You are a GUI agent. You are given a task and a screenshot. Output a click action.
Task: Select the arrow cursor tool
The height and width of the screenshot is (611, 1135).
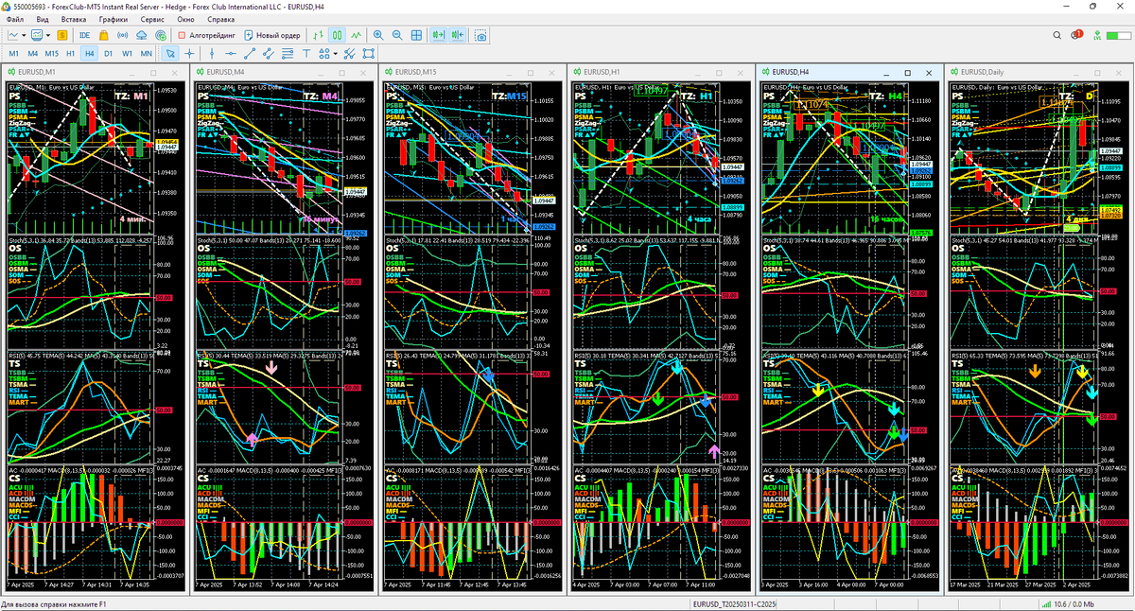pyautogui.click(x=170, y=54)
